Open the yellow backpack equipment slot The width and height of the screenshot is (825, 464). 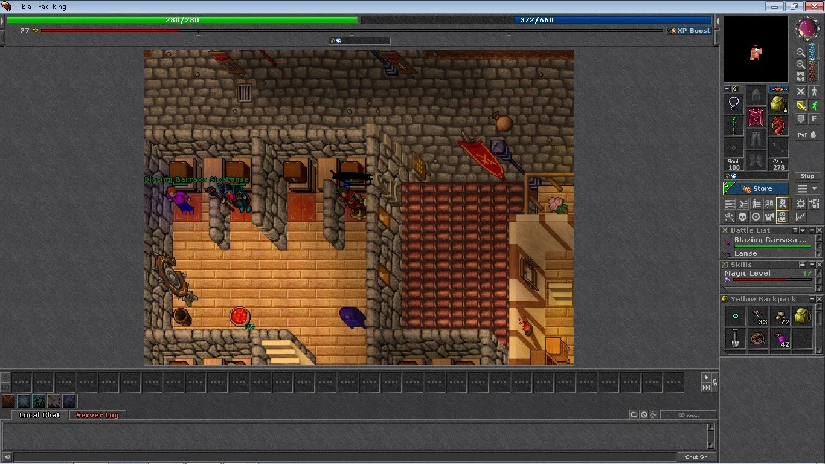click(778, 104)
